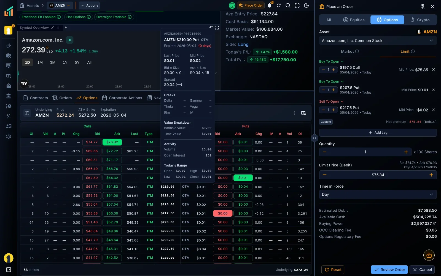Collapse the sidebar with the panel toggle icon
Image resolution: width=441 pixels, height=276 pixels.
9,270
